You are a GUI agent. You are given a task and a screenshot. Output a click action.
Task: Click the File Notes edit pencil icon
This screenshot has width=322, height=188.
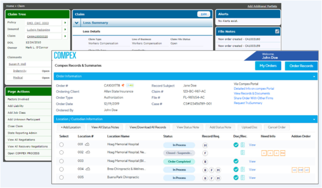277,31
